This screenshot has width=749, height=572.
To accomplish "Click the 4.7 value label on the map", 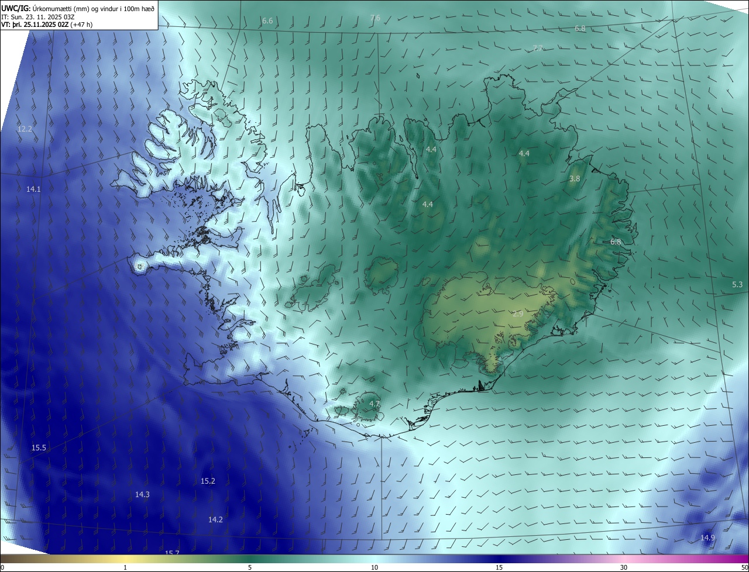I will [374, 404].
